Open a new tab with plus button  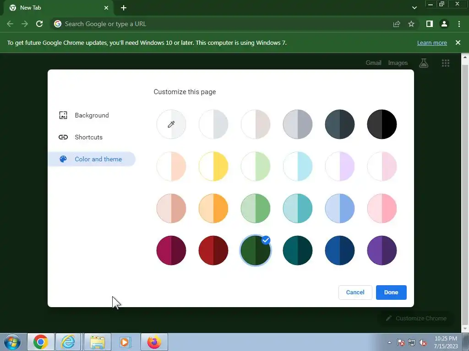[x=124, y=8]
